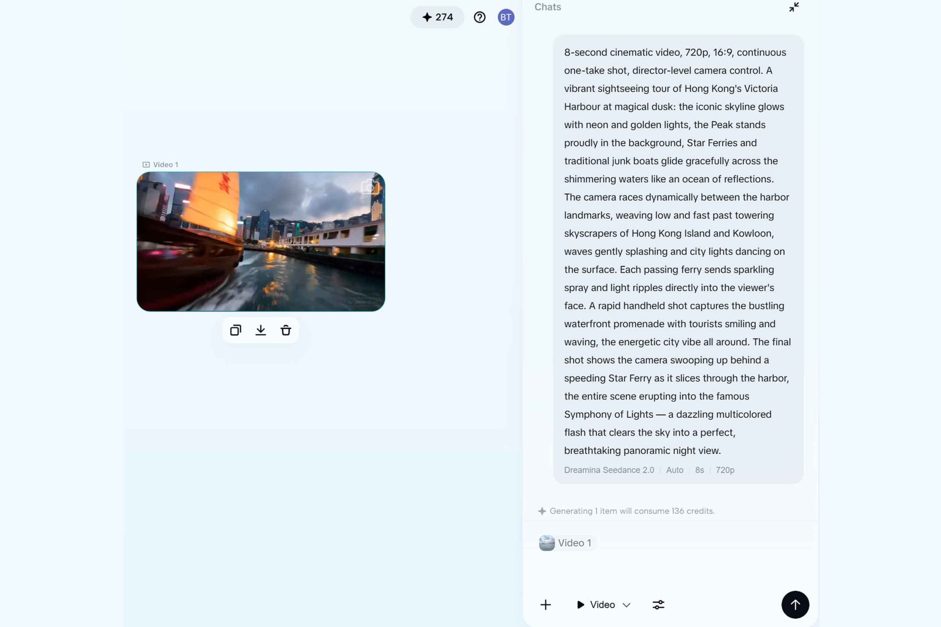Delete Video 1 with trash icon
Viewport: 941px width, 627px height.
point(286,330)
